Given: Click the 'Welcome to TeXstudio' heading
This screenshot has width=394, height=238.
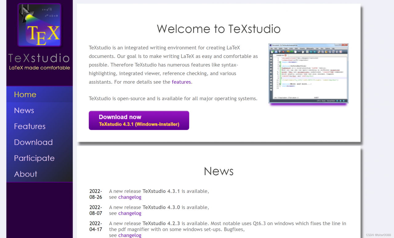Looking at the screenshot, I should coord(219,29).
